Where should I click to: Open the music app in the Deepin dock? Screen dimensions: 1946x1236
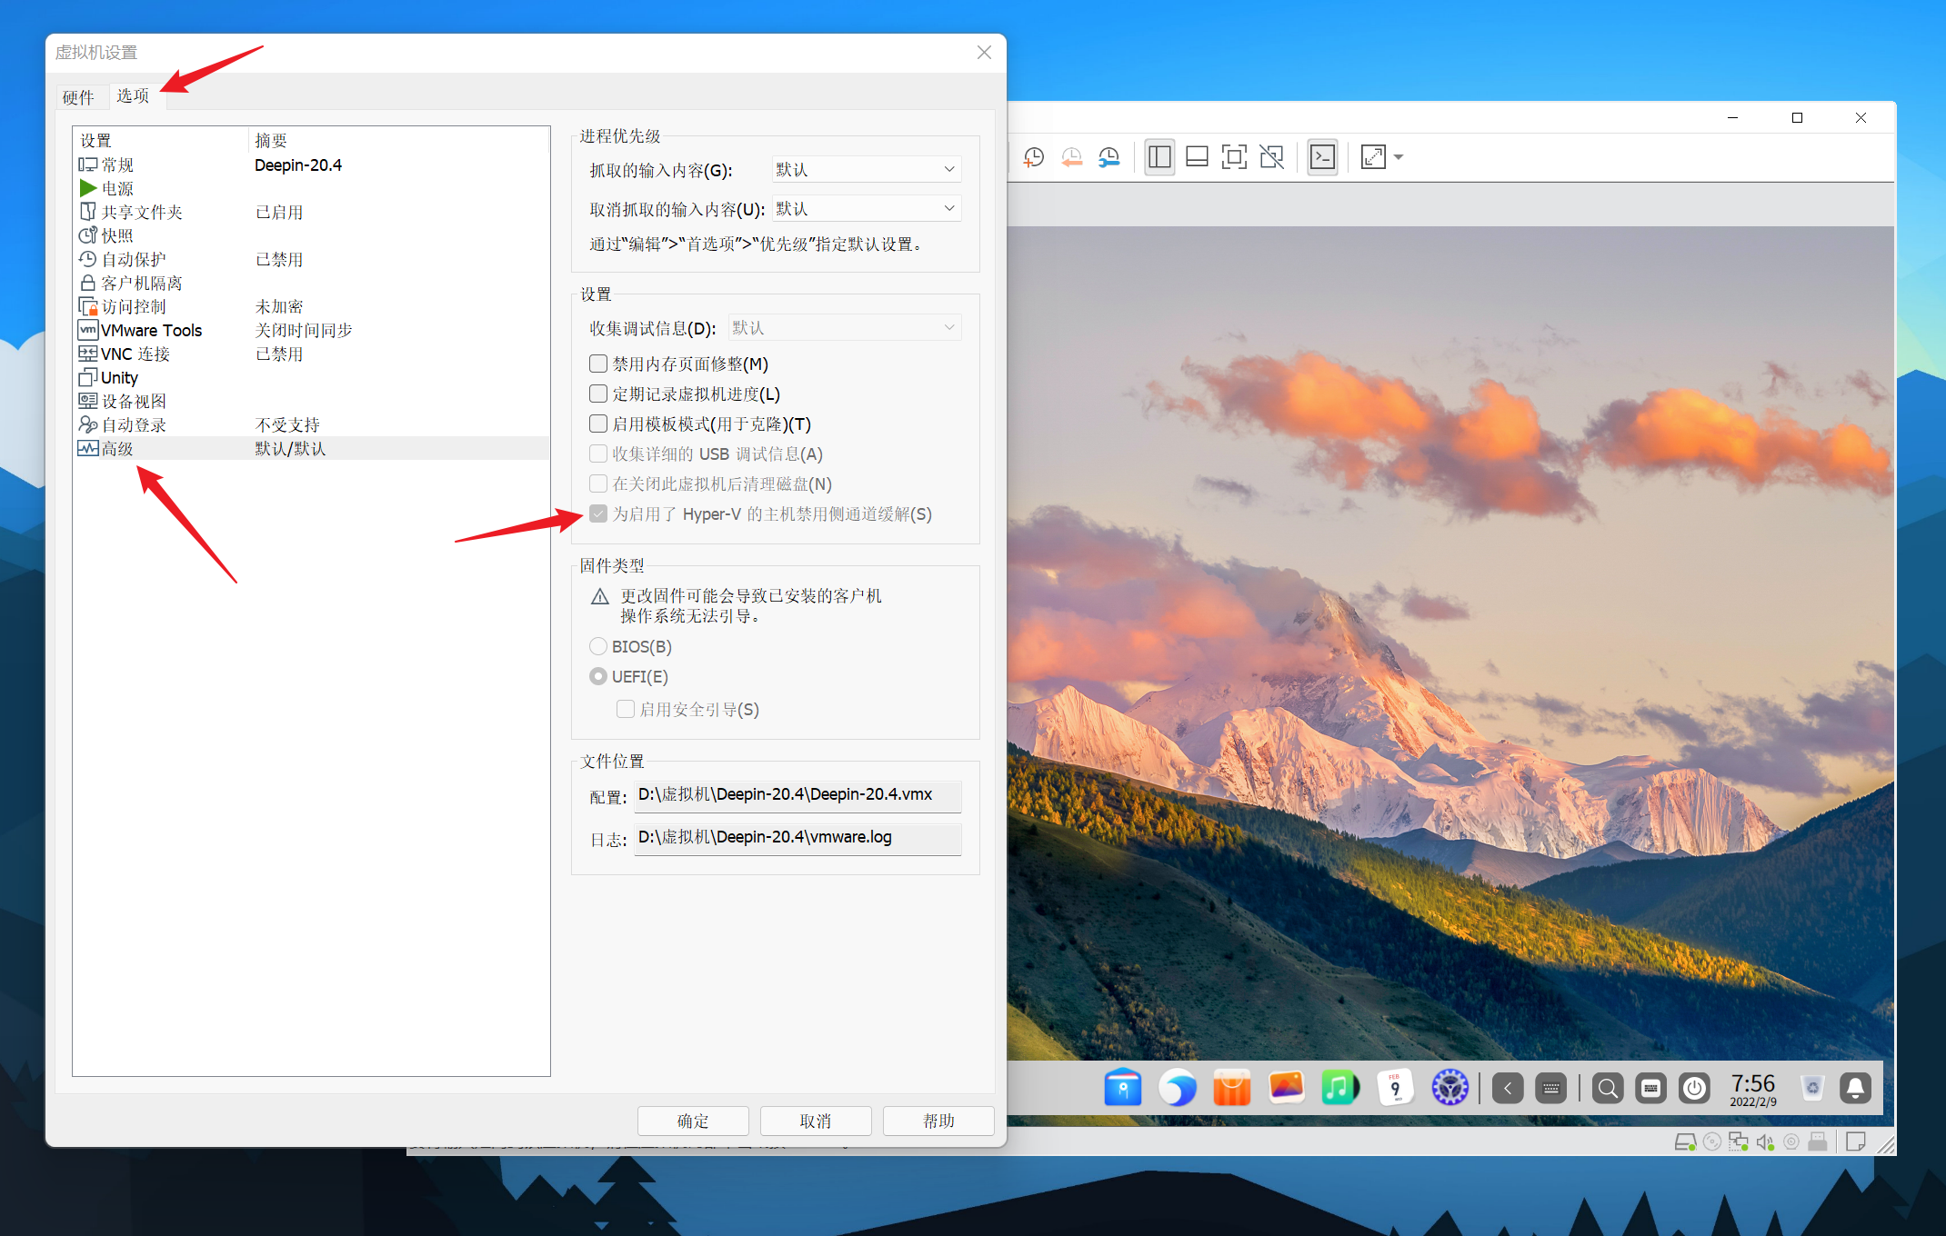[x=1340, y=1088]
